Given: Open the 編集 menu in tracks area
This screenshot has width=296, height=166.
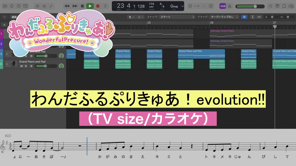Looking at the screenshot, I should (x=15, y=17).
